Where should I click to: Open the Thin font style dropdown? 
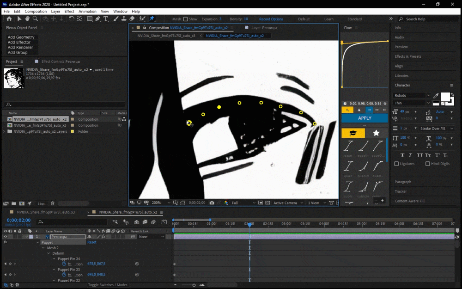(412, 103)
